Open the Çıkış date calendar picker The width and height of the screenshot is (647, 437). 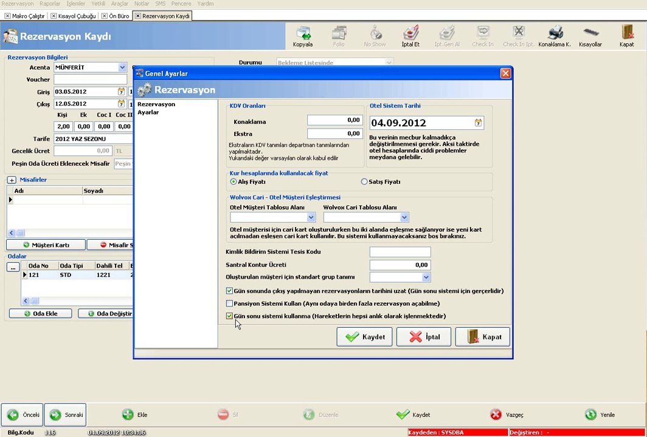(122, 104)
